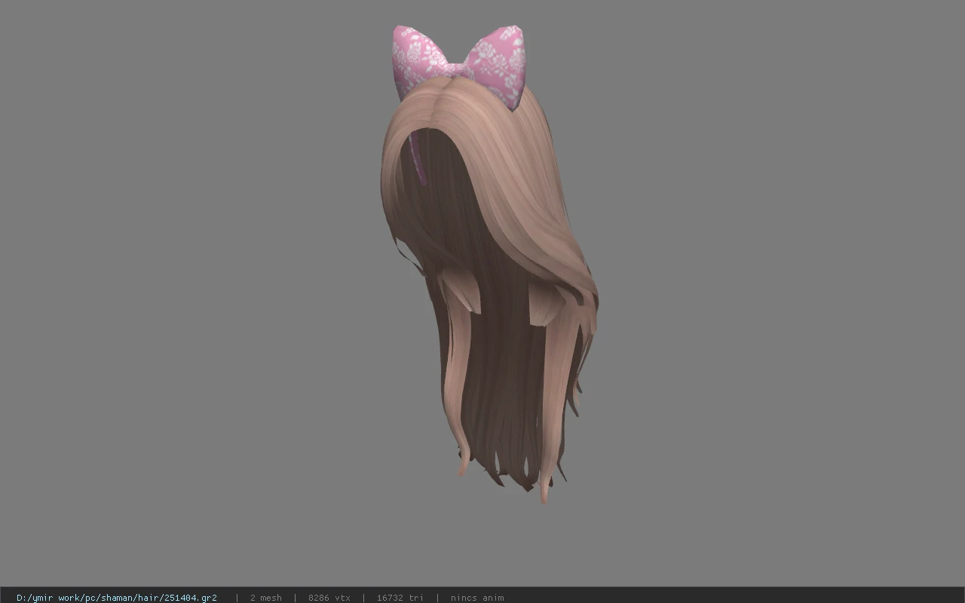Click the 'nincs anim' status entry
Image resolution: width=965 pixels, height=603 pixels.
(477, 598)
